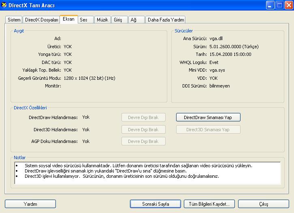
Task: Click the window title 'DirectX Tanı Aracı'
Action: click(x=32, y=5)
